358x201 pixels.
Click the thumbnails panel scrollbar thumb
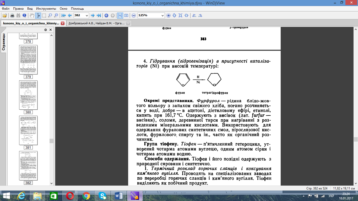coord(51,141)
